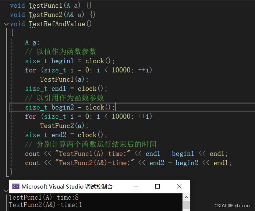This screenshot has height=211, width=255.
Task: Maximize the debug console window
Action: 157,186
